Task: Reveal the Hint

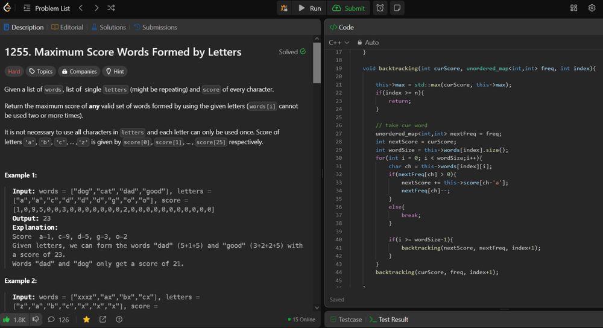Action: click(x=115, y=72)
